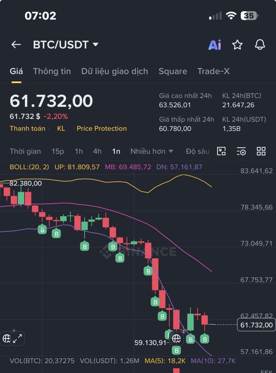The width and height of the screenshot is (276, 373).
Task: Tap the 61.732,00 current price tag on axis
Action: [x=256, y=325]
